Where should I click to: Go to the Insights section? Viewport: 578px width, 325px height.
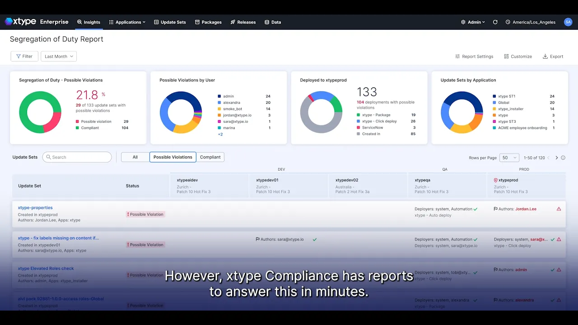89,22
